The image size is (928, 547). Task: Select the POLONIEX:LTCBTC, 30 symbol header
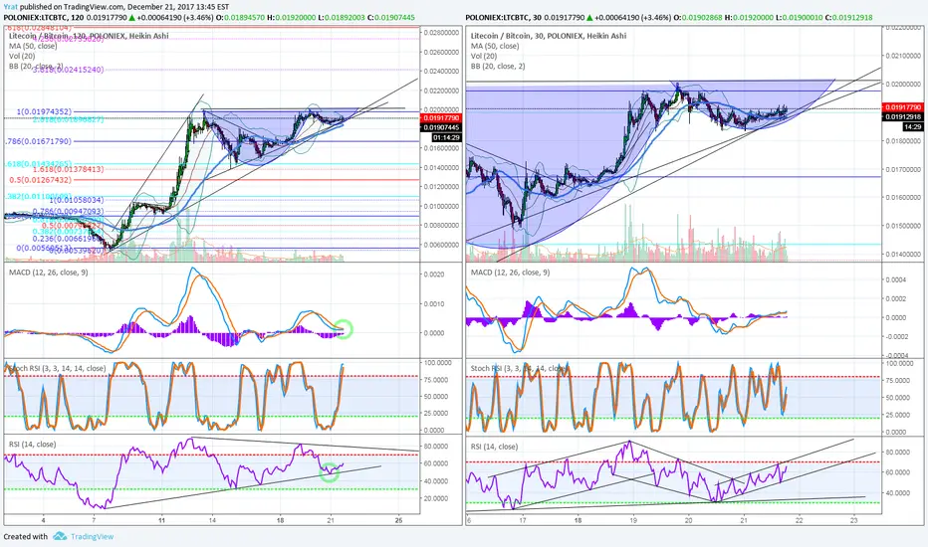pyautogui.click(x=504, y=17)
